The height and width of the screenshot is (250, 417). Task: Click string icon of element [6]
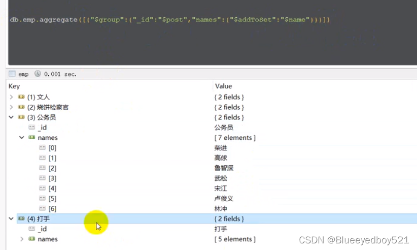(x=43, y=208)
